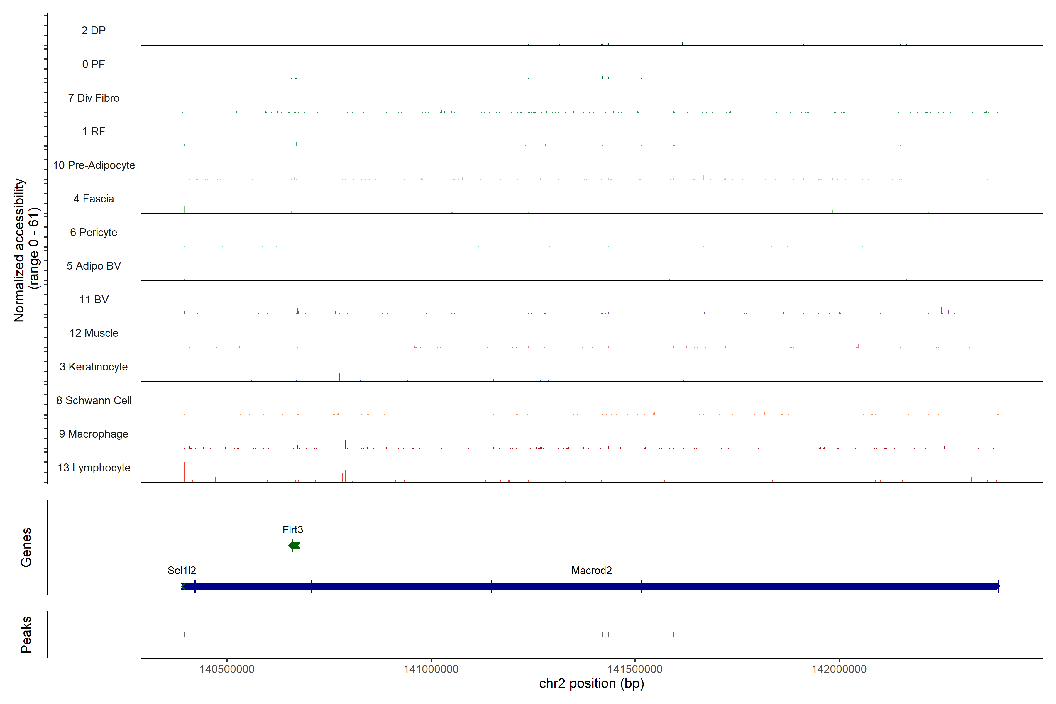The width and height of the screenshot is (1056, 704).
Task: Click the Peaks panel title
Action: pos(26,634)
